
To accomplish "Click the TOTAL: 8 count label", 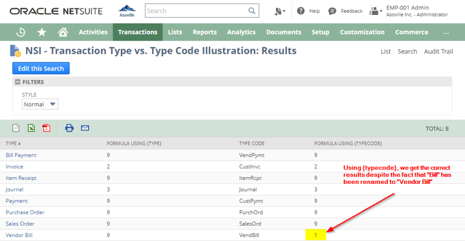I will (437, 129).
